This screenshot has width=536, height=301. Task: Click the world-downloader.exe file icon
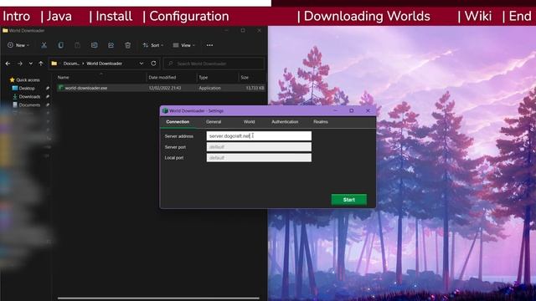(x=61, y=88)
